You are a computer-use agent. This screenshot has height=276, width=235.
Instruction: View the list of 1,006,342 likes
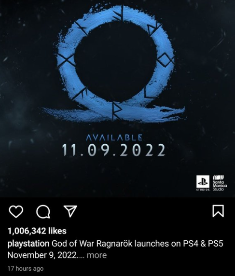tap(37, 231)
